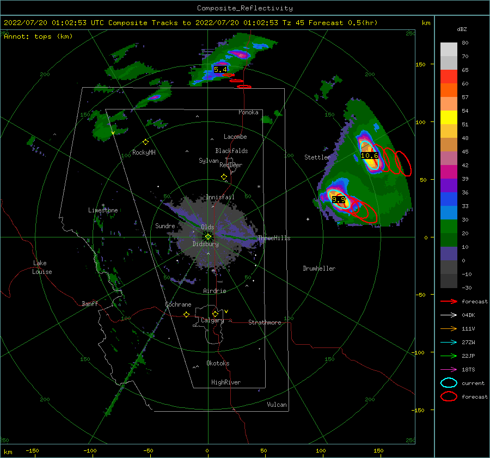Select the cyan 27ZW arrow legend icon

point(449,343)
